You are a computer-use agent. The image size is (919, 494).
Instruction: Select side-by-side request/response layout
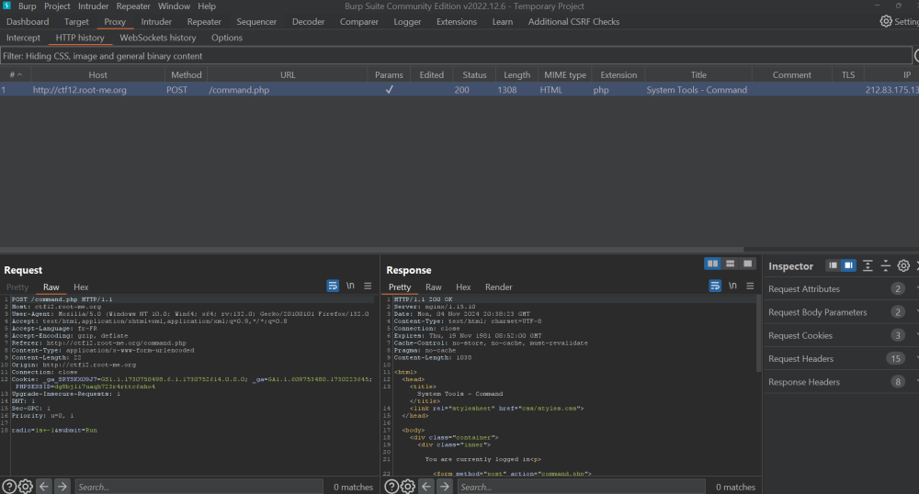713,264
